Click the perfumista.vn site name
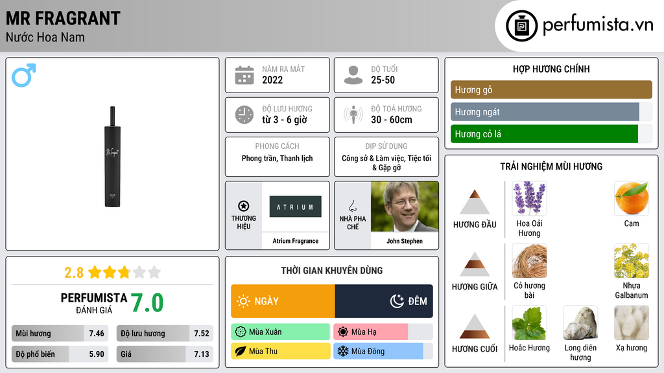This screenshot has height=373, width=664. [598, 25]
